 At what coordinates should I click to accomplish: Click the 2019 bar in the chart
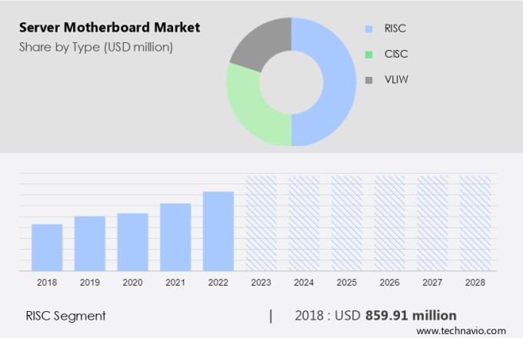point(90,243)
